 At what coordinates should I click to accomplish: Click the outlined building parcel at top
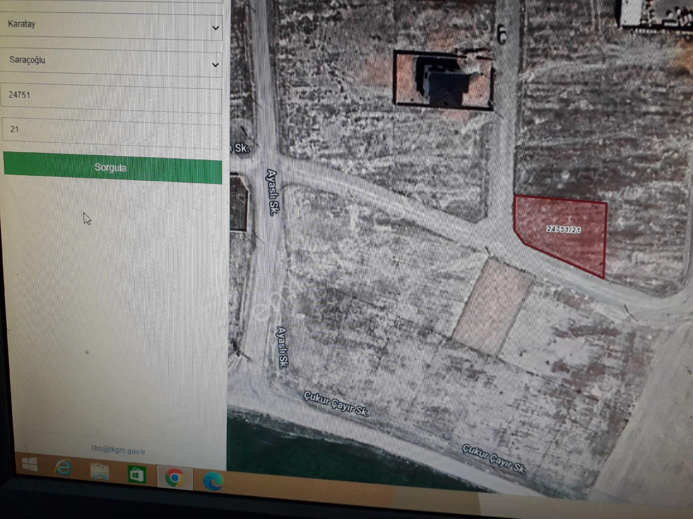coord(444,80)
